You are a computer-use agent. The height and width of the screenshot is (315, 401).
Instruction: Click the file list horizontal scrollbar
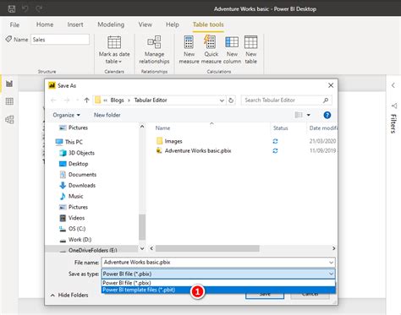pos(207,248)
